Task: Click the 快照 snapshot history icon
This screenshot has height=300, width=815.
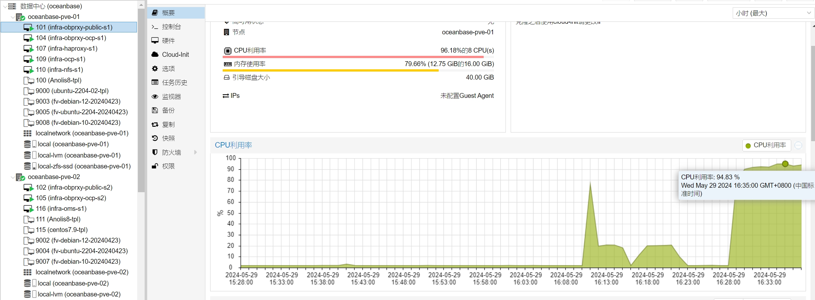Action: click(155, 138)
